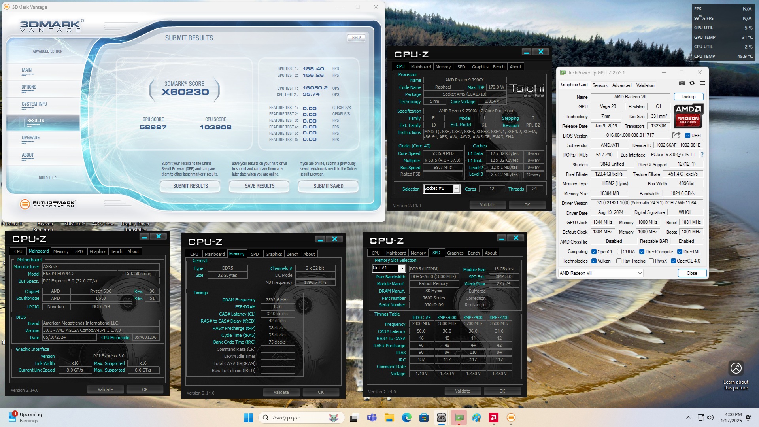Click the AMD Radeon Graphics logo in GPU-Z
Screen dimensions: 759x427
pos(688,116)
